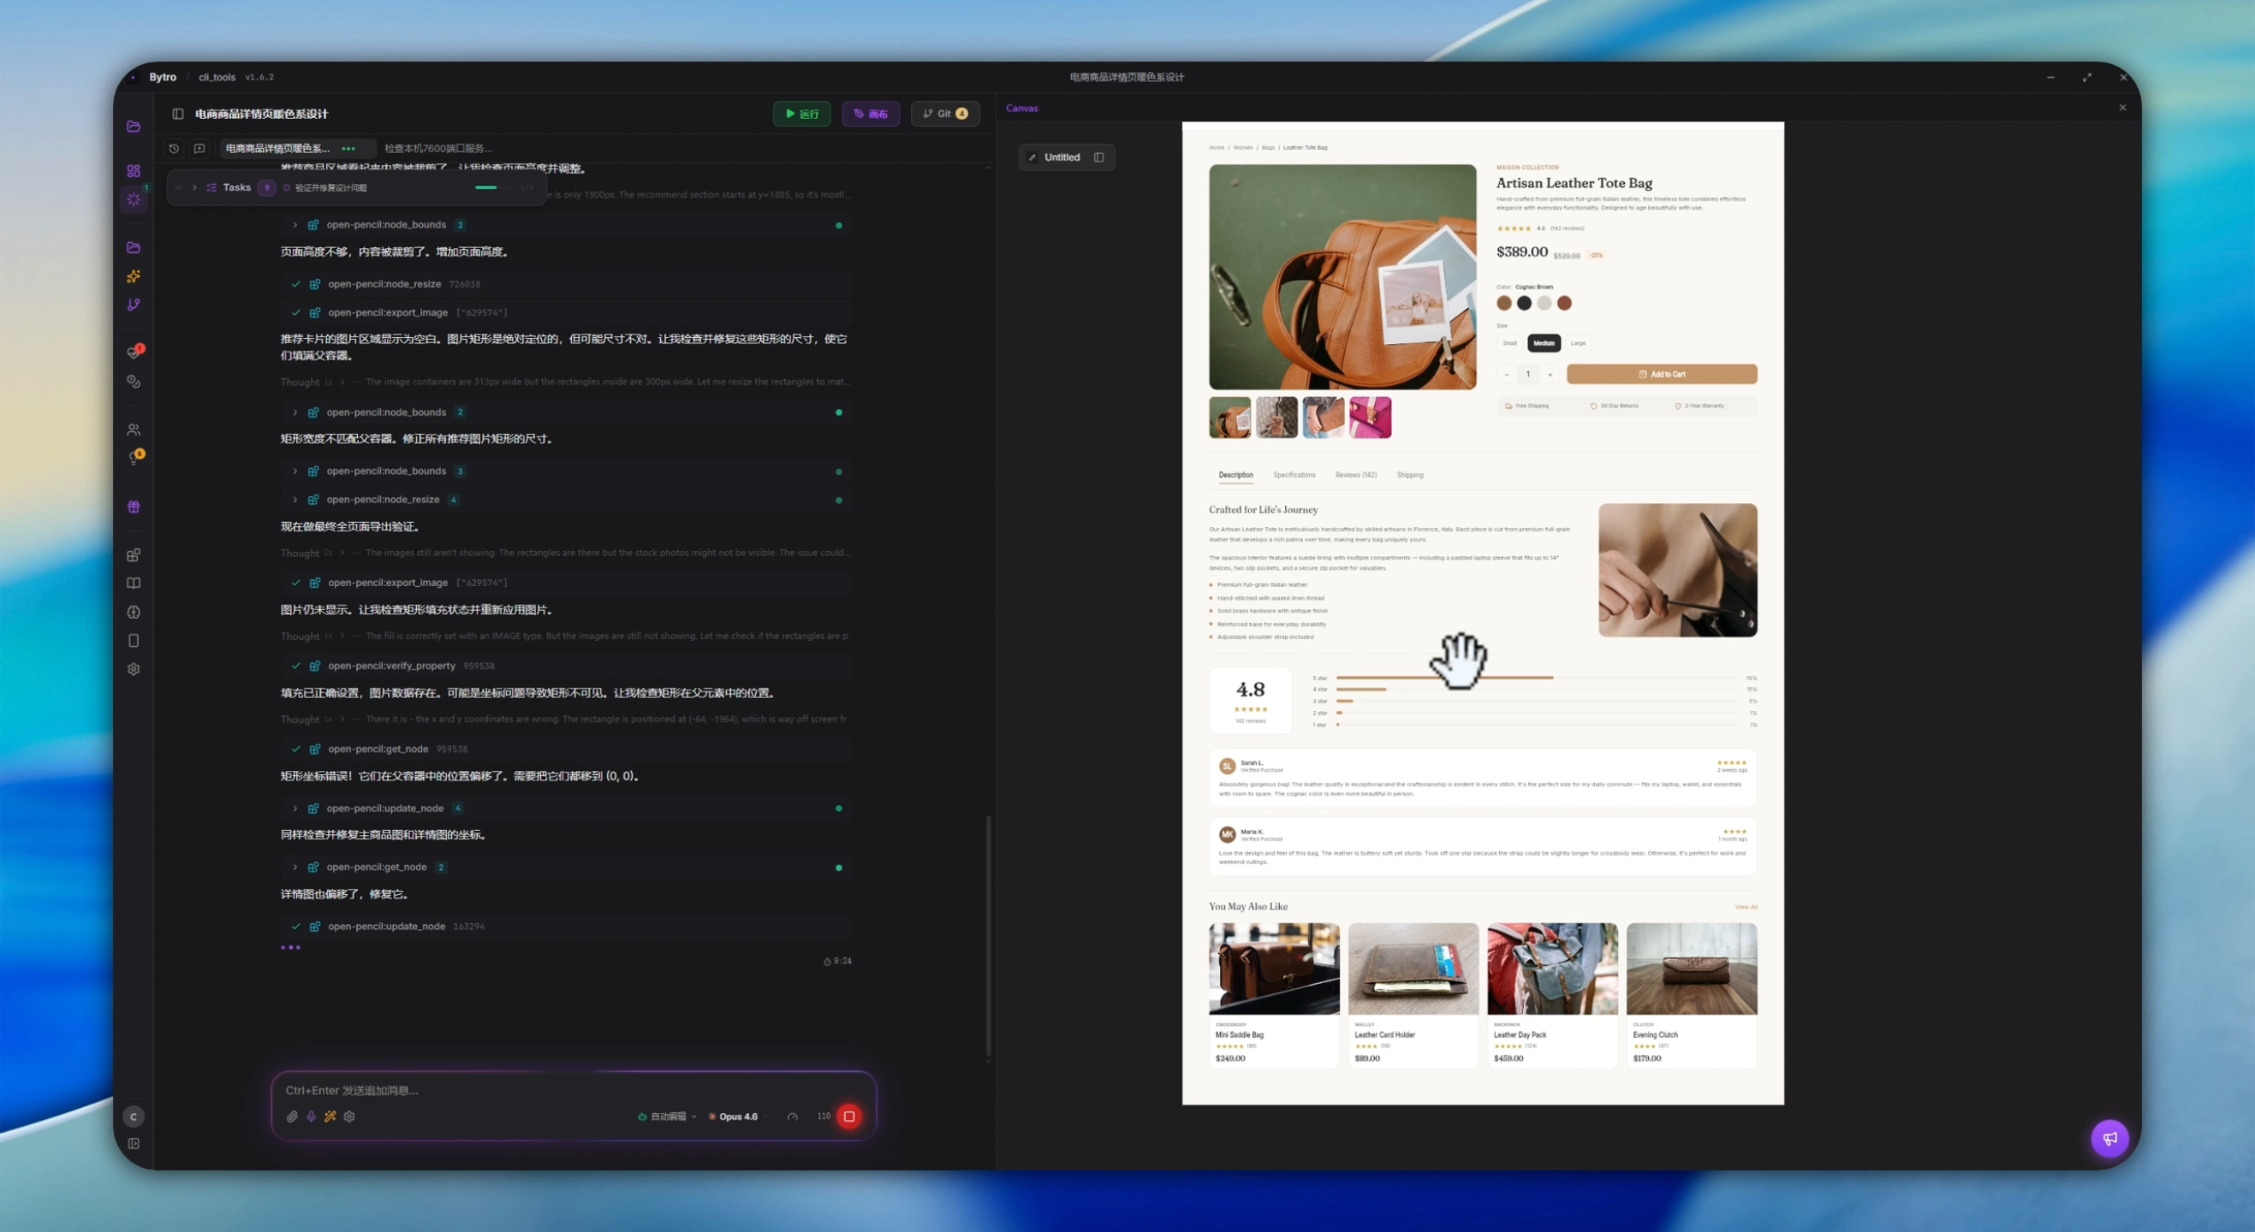The height and width of the screenshot is (1232, 2255).
Task: Toggle the layout panel icon next to Untitled
Action: click(1098, 157)
